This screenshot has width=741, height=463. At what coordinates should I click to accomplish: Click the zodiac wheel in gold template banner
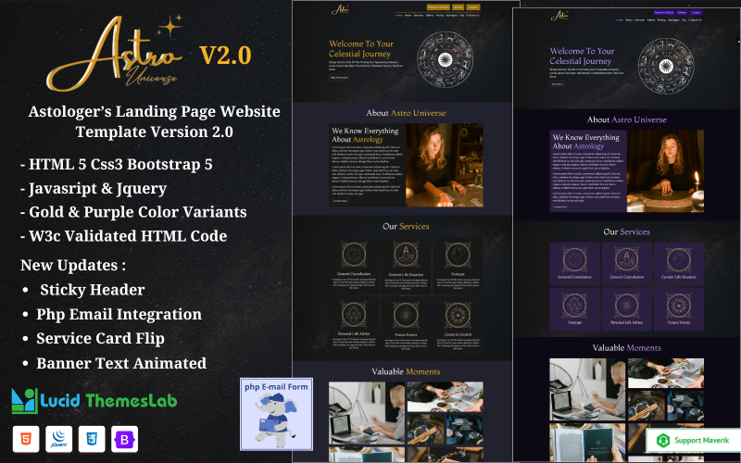[447, 61]
